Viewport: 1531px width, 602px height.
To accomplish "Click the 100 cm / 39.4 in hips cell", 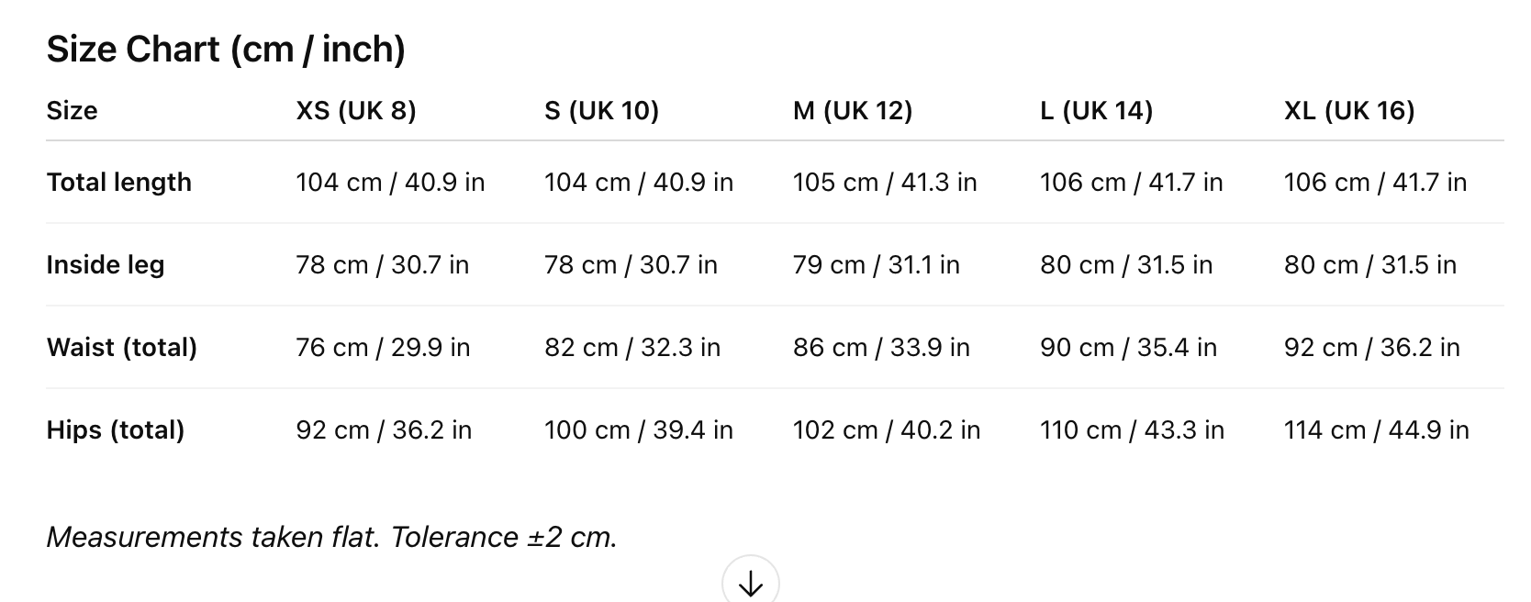I will tap(638, 430).
